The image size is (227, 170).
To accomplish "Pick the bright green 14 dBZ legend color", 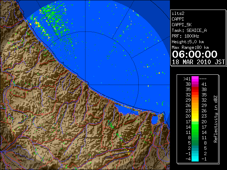I will [195, 127].
